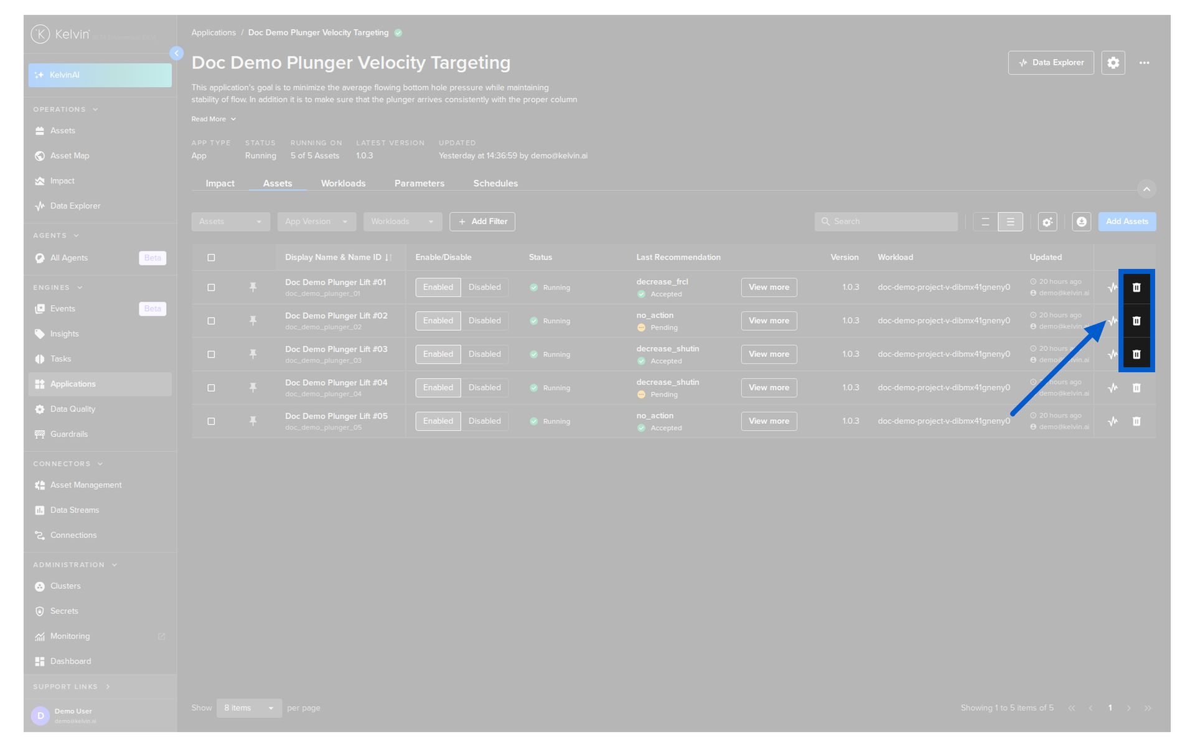Open the three-dot more options menu
This screenshot has height=747, width=1195.
pyautogui.click(x=1144, y=63)
